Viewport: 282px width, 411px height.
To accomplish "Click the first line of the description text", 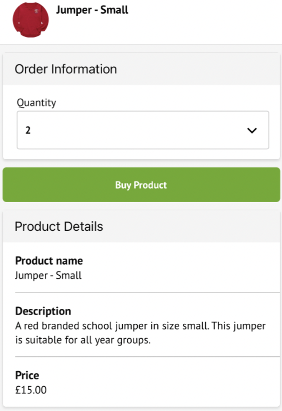I will point(140,326).
